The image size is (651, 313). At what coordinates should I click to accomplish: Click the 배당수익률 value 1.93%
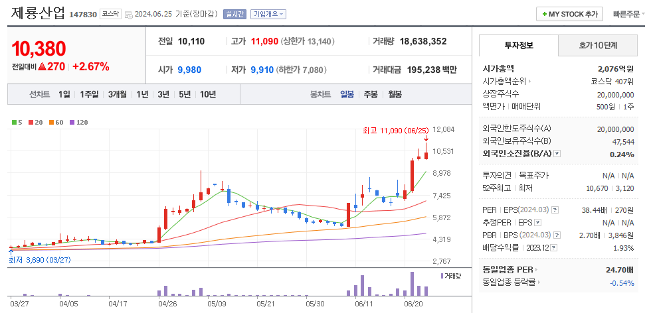coord(624,248)
